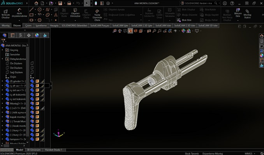Switch to the İşaretleme ribbon tab
The width and height of the screenshot is (264, 155).
click(x=41, y=26)
